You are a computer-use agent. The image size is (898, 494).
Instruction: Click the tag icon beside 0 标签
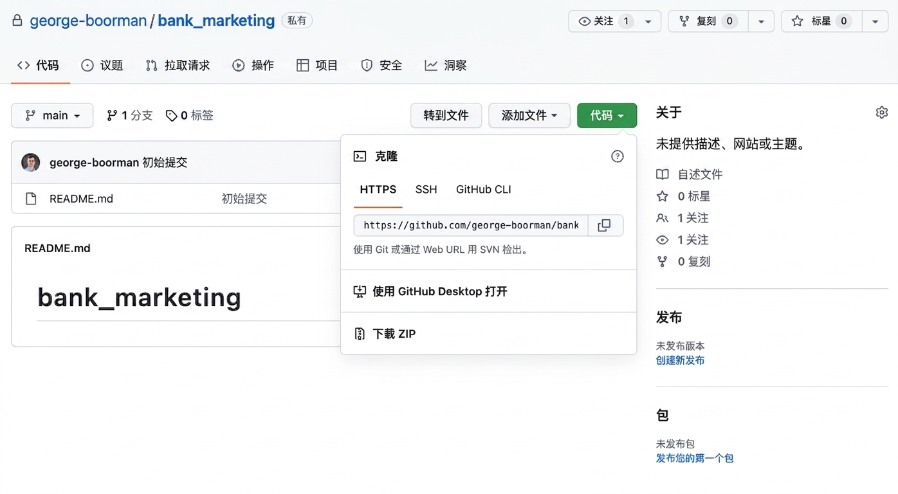[x=171, y=116]
